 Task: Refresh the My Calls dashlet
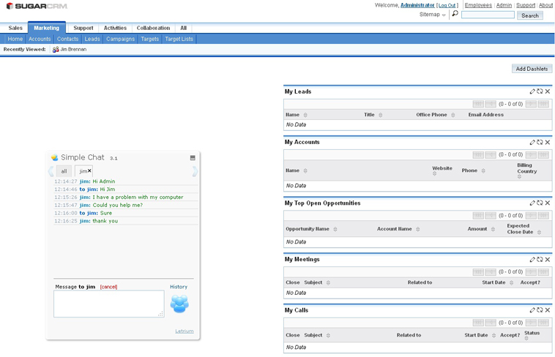coord(540,310)
